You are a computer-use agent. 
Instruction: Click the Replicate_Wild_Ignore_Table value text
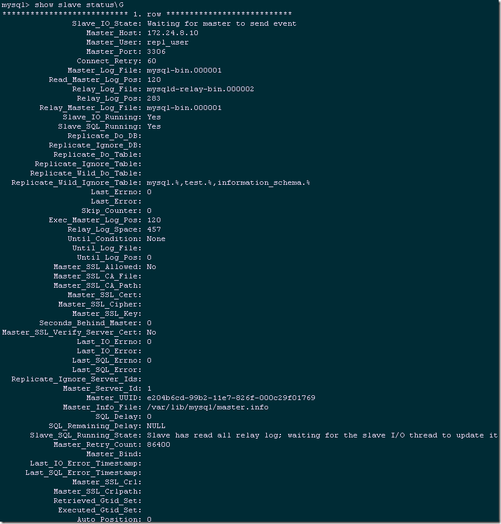pyautogui.click(x=228, y=182)
